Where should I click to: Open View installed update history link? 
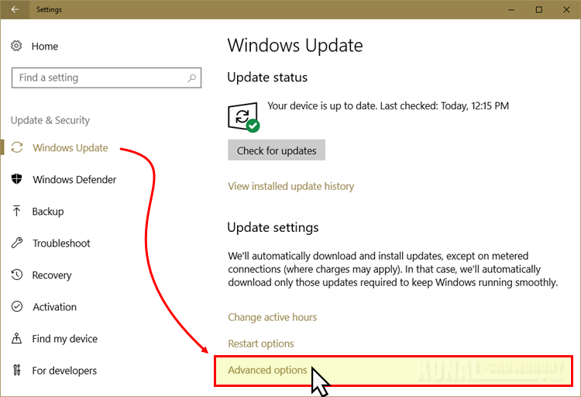[x=290, y=186]
